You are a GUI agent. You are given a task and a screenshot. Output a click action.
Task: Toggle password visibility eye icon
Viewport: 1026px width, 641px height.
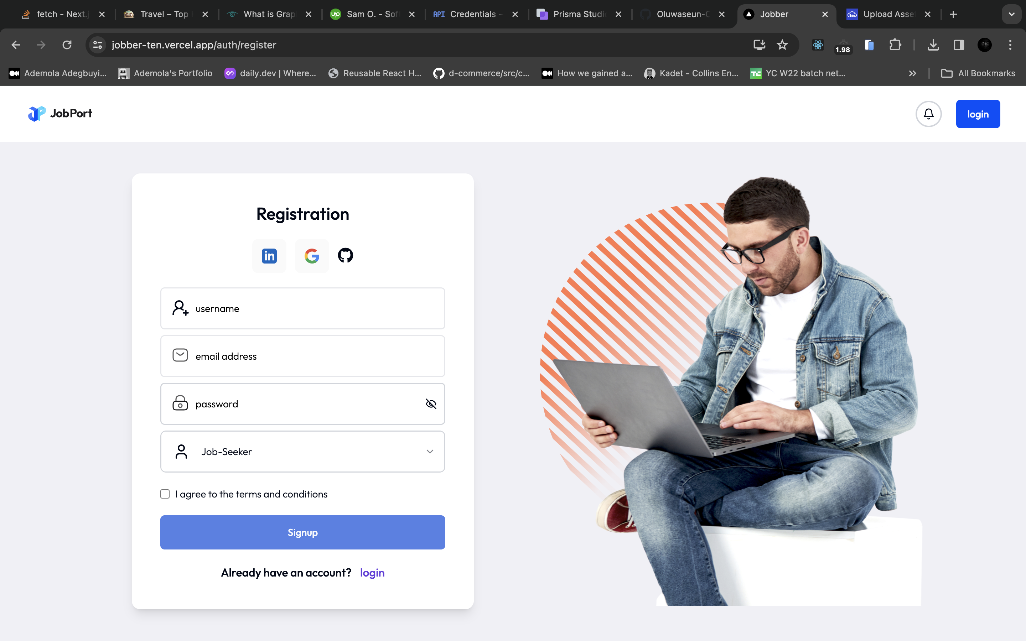(431, 404)
